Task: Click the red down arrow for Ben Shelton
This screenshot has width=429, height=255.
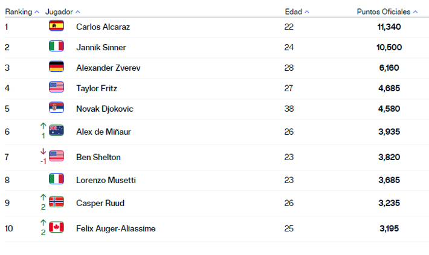Action: [43, 153]
